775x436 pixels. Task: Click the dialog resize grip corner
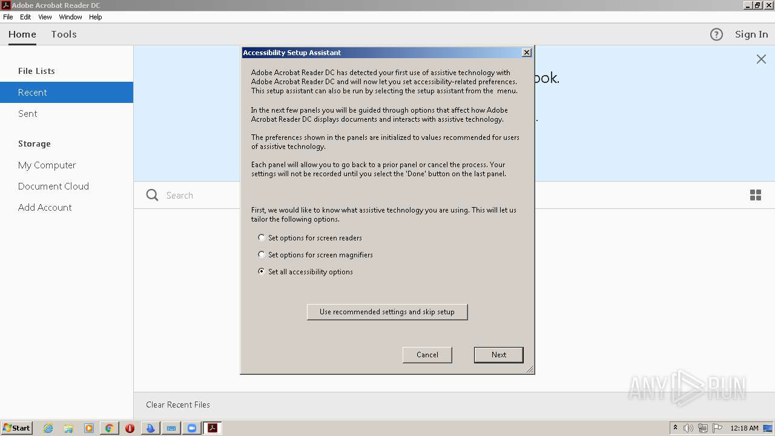pyautogui.click(x=530, y=369)
